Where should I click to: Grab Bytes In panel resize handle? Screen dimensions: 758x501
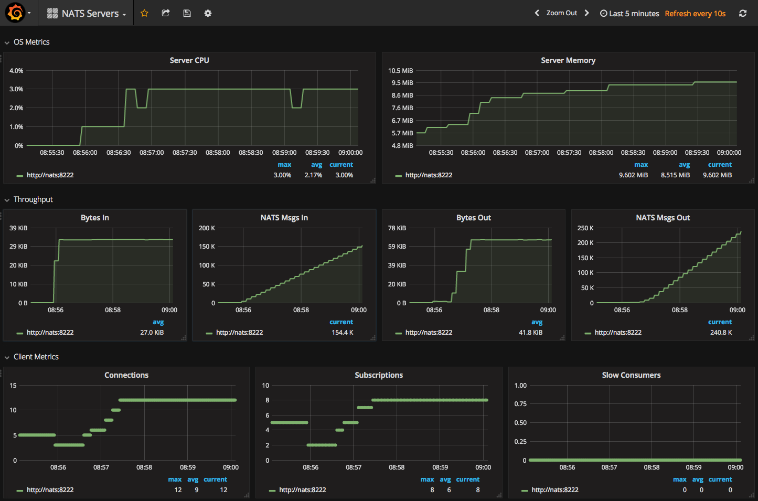[x=184, y=338]
